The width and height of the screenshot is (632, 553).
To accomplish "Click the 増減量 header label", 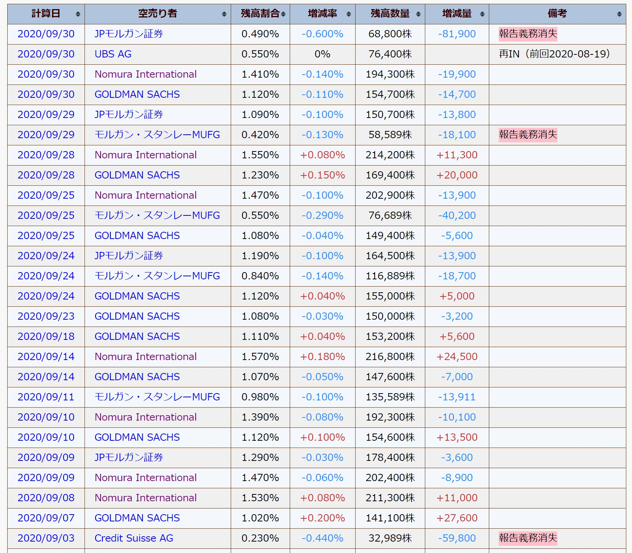I will 457,14.
